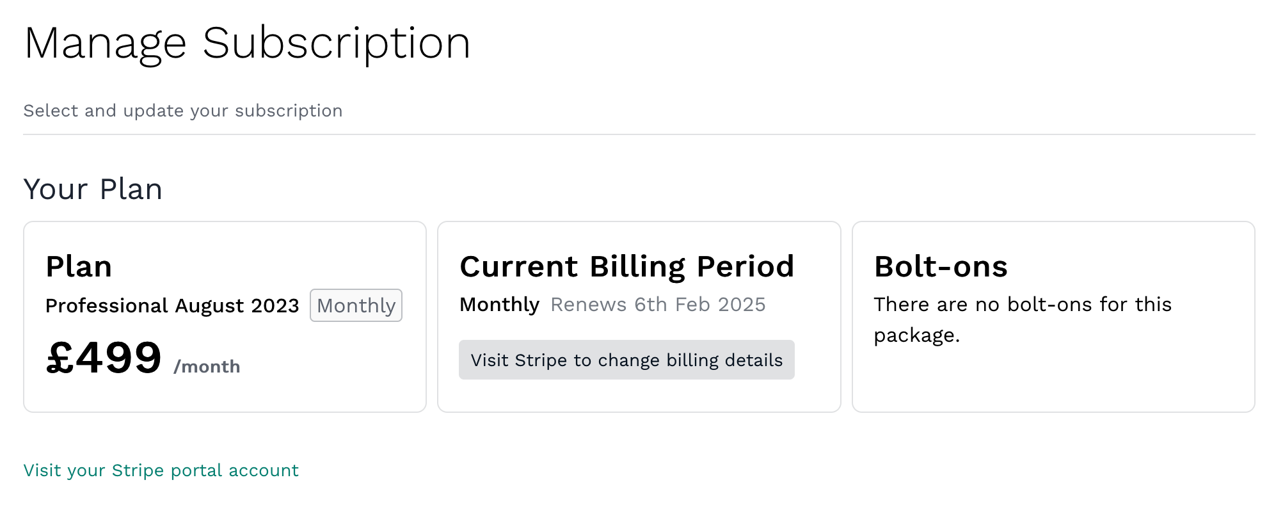This screenshot has width=1276, height=521.
Task: Click the Bolt-ons card heading
Action: 941,266
